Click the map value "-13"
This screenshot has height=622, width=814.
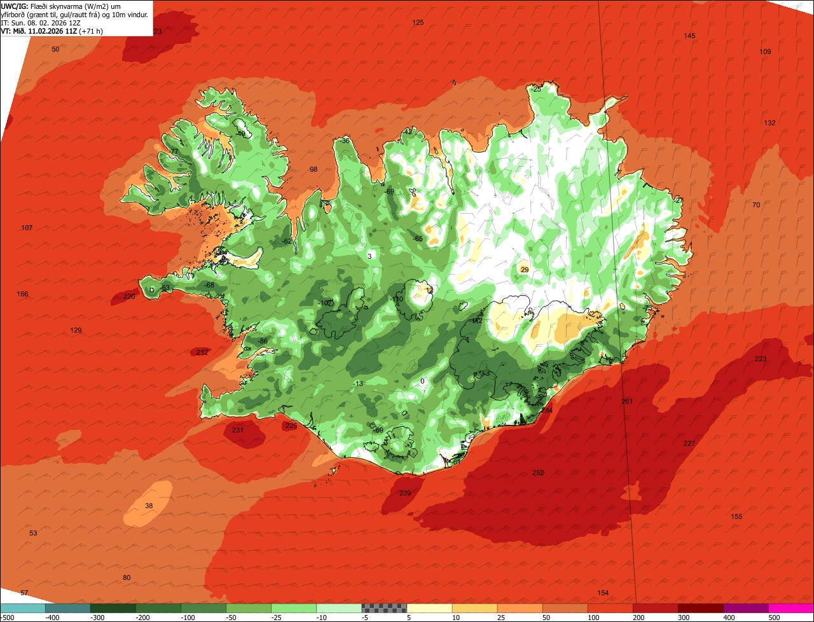tap(357, 384)
